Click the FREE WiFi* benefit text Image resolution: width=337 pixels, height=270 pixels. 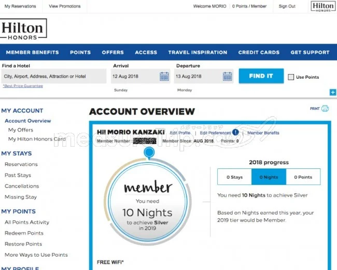point(110,262)
